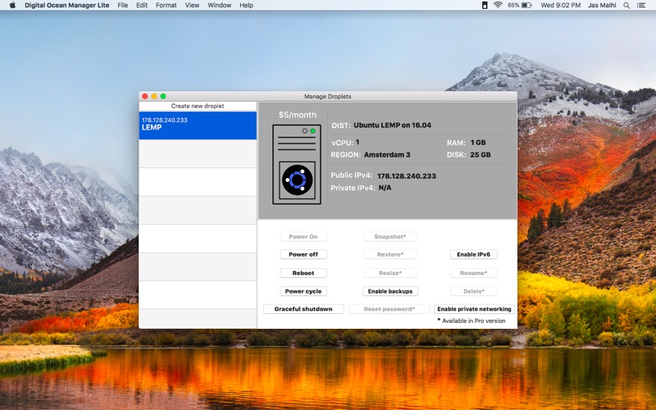Select the LEMP droplet row
The width and height of the screenshot is (656, 410).
coord(198,125)
